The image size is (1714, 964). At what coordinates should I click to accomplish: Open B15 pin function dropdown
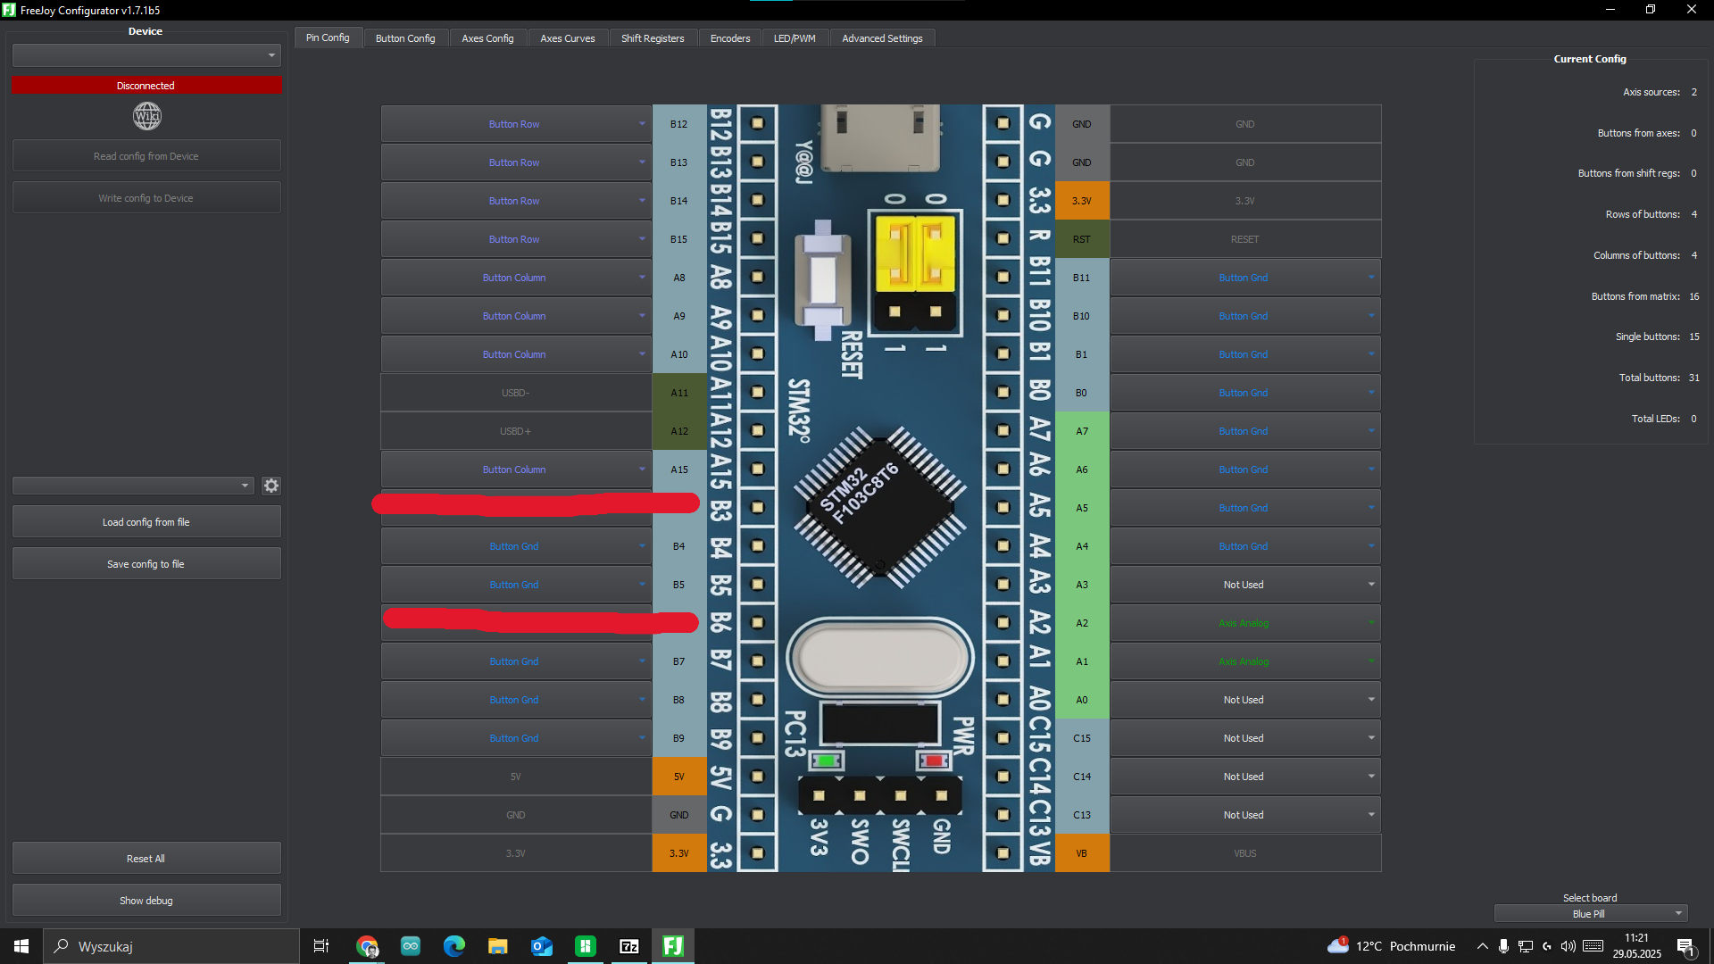(x=516, y=239)
